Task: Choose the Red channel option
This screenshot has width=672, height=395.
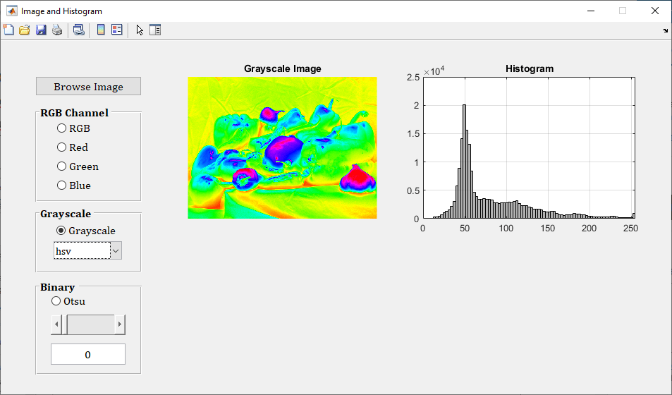Action: (62, 147)
